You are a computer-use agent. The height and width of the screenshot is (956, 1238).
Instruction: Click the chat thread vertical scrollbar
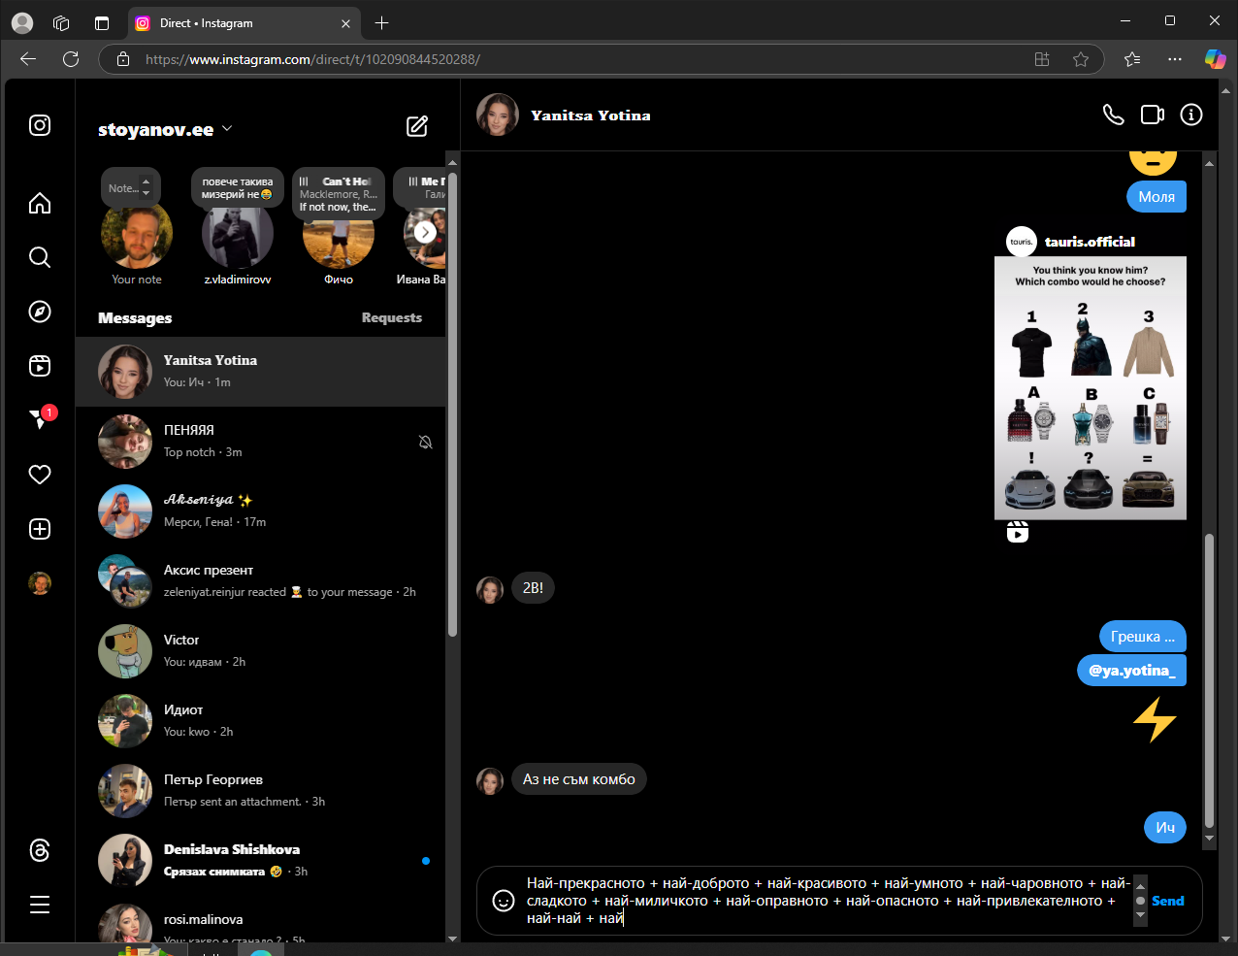pos(1209,679)
